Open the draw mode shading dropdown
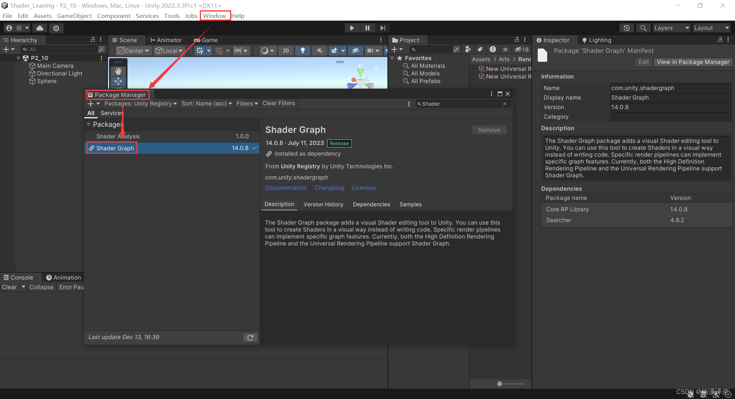The width and height of the screenshot is (735, 399). [267, 51]
